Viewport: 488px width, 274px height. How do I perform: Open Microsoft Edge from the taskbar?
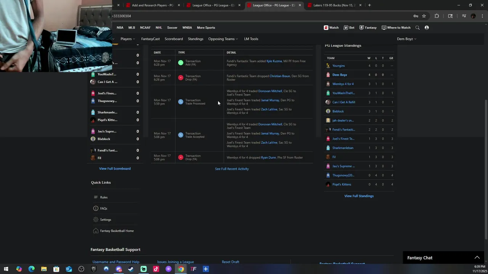coord(31,269)
